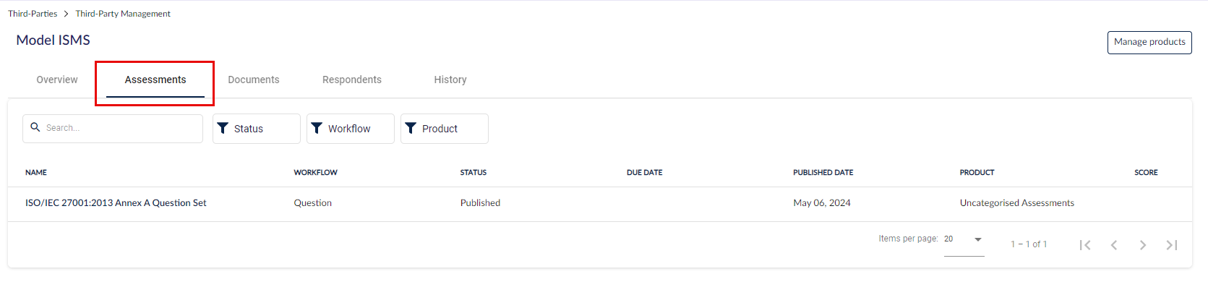Click the Product filter funnel icon

[411, 128]
